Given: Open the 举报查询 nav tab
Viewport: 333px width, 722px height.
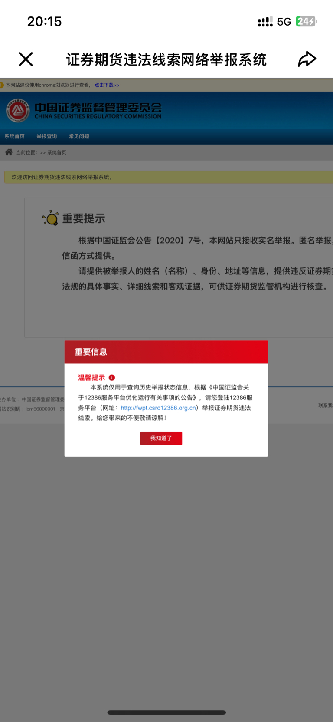Looking at the screenshot, I should coord(47,136).
